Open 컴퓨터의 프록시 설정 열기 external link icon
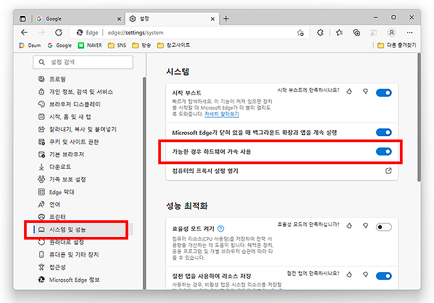This screenshot has height=303, width=434. pos(389,170)
